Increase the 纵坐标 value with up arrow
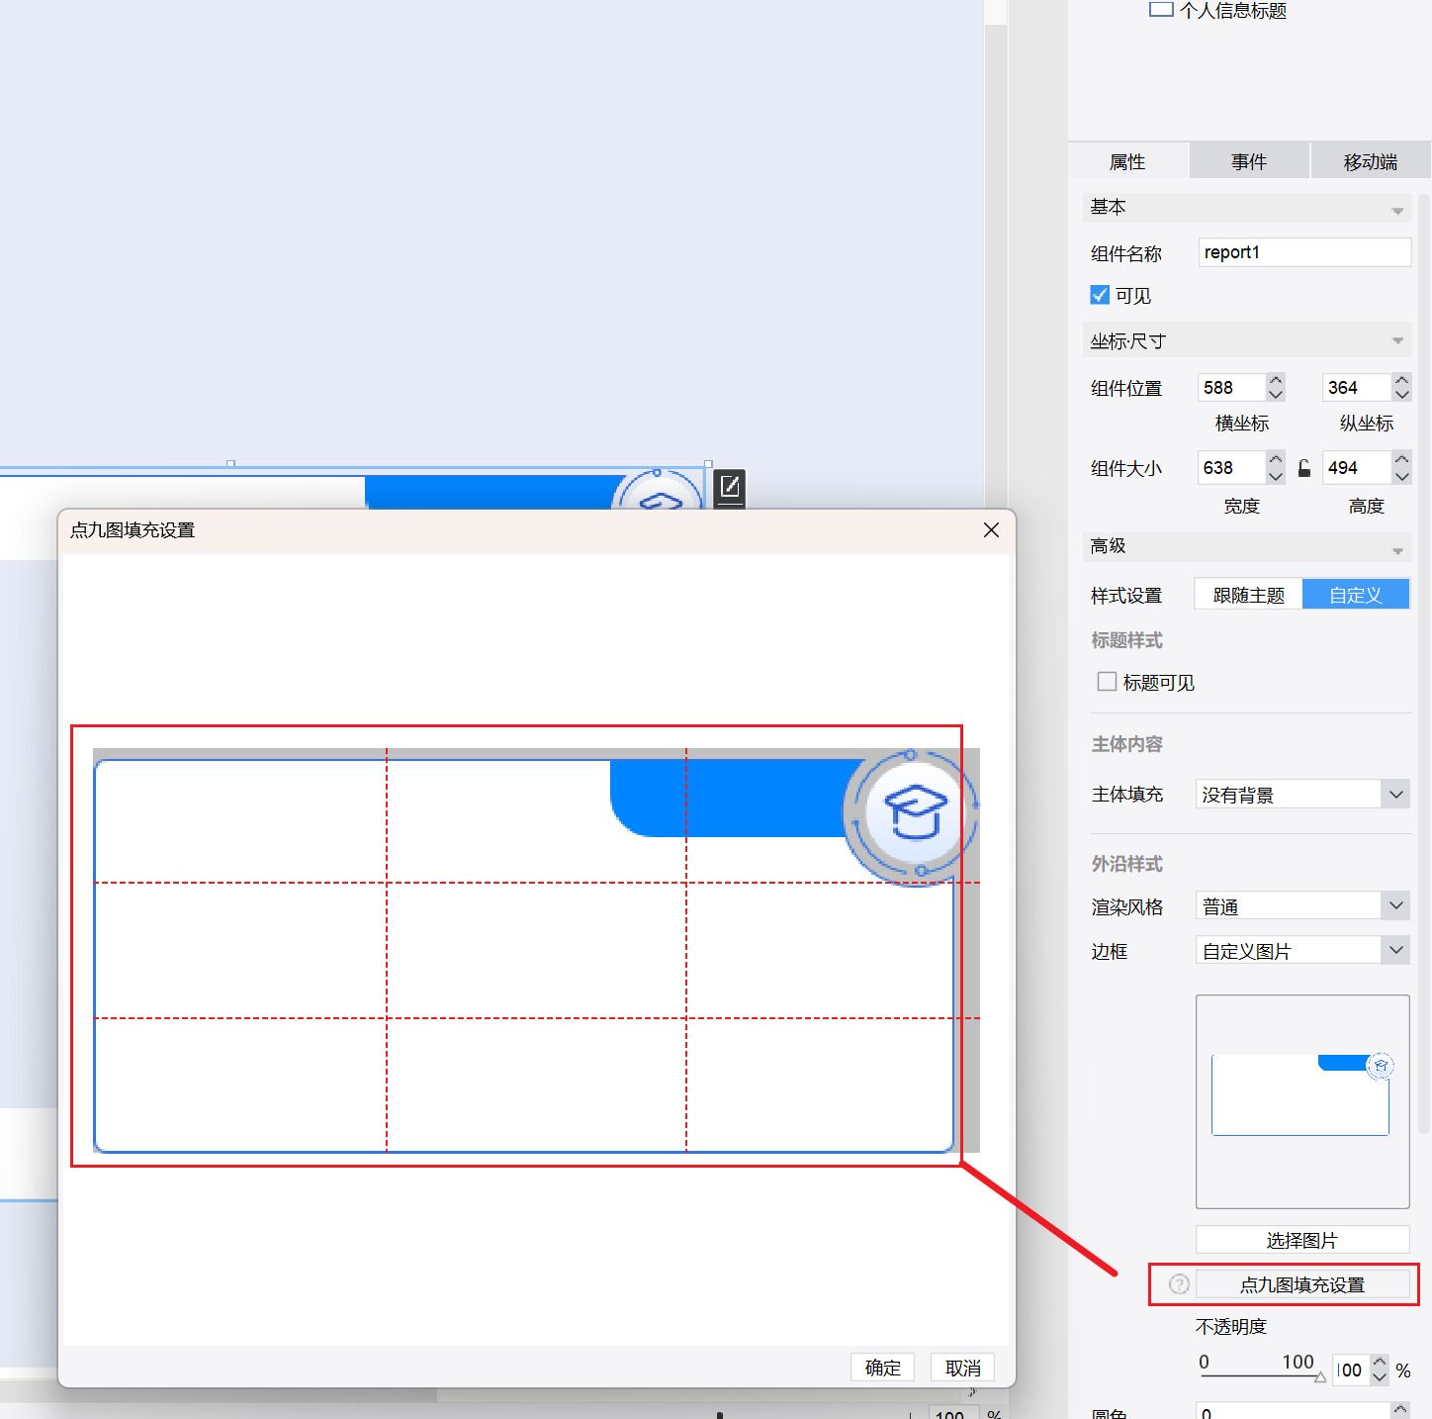Image resolution: width=1432 pixels, height=1419 pixels. pyautogui.click(x=1401, y=380)
